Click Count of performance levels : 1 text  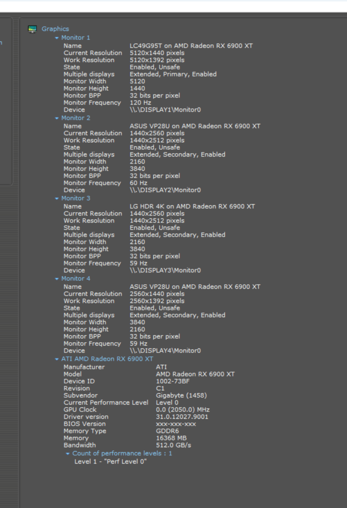coord(122,453)
